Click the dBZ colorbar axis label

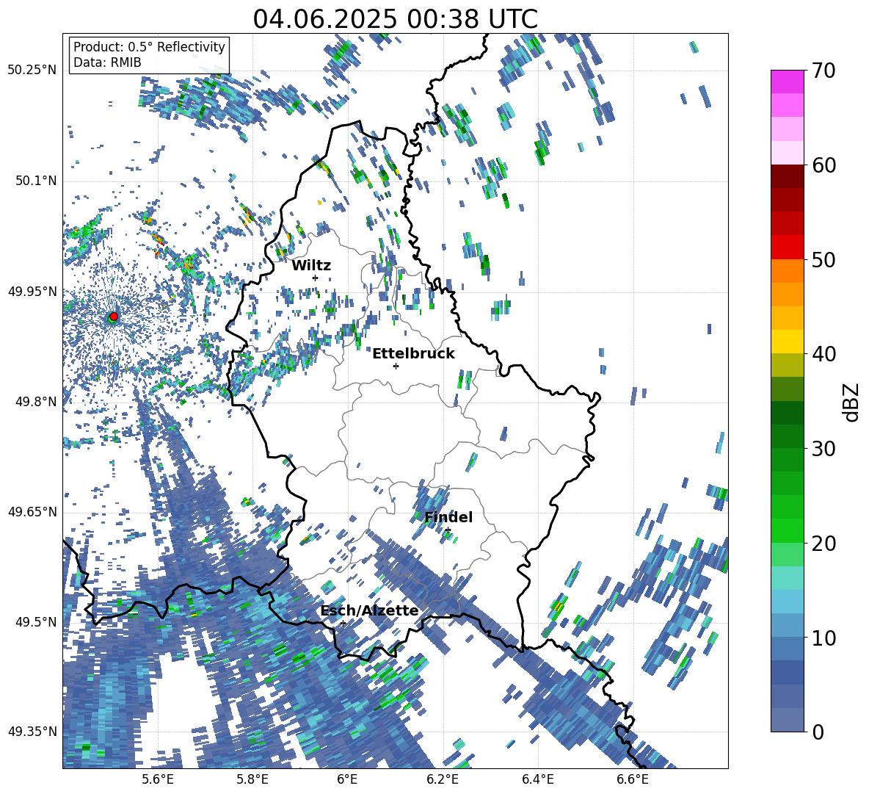[851, 402]
